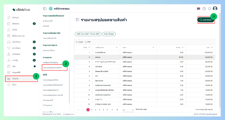Open the user profile avatar

pos(215,8)
